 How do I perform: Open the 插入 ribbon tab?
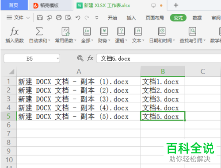pos(131,18)
